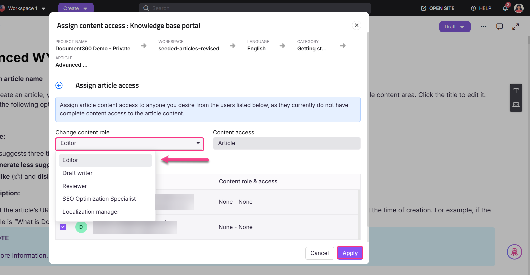530x275 pixels.
Task: Click the arrow after the category breadcrumb
Action: [x=343, y=46]
